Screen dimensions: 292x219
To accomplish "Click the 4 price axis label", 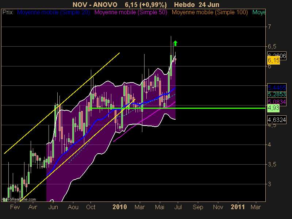I will (x=269, y=145).
